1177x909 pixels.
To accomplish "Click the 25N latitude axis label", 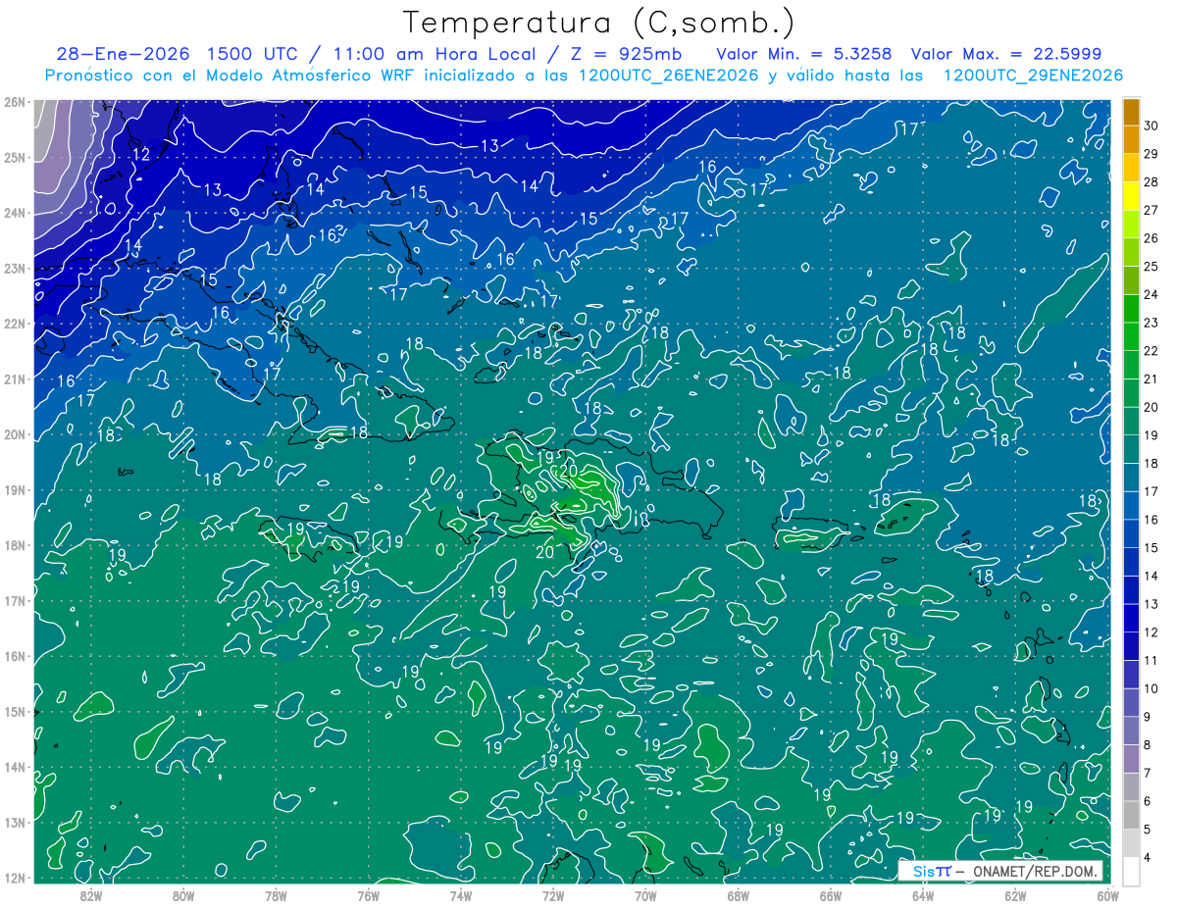I will [15, 157].
